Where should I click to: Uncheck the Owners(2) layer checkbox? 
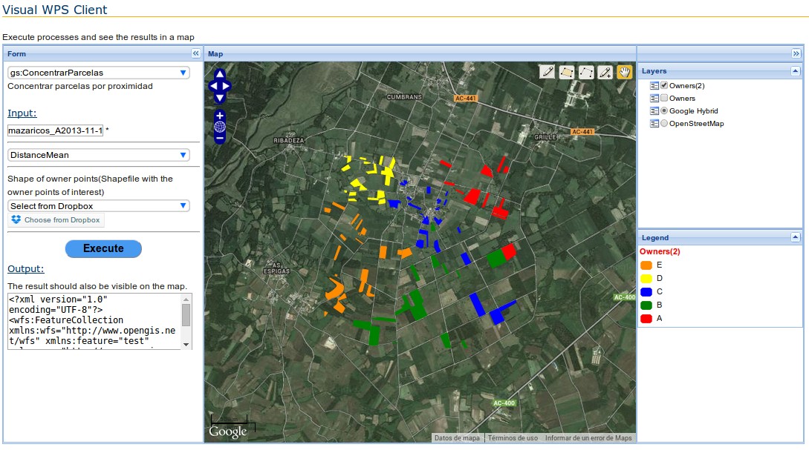[665, 85]
